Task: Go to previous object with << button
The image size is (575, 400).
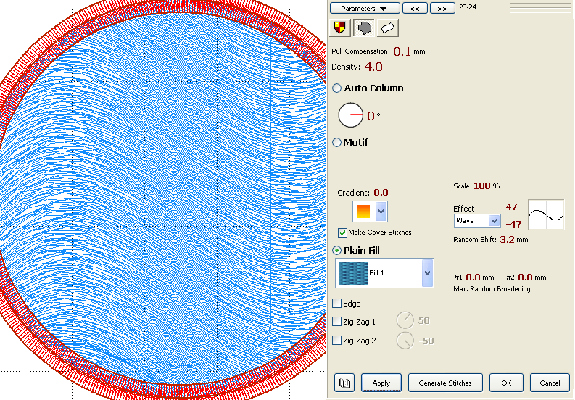Action: (x=415, y=8)
